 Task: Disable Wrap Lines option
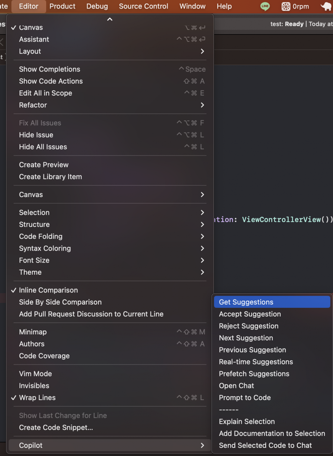(x=37, y=398)
